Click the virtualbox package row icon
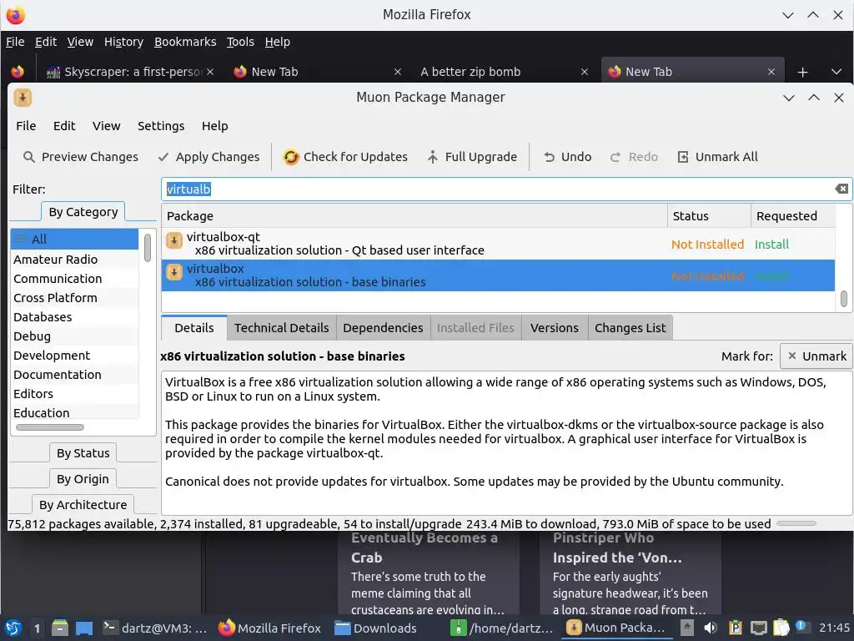 point(173,272)
